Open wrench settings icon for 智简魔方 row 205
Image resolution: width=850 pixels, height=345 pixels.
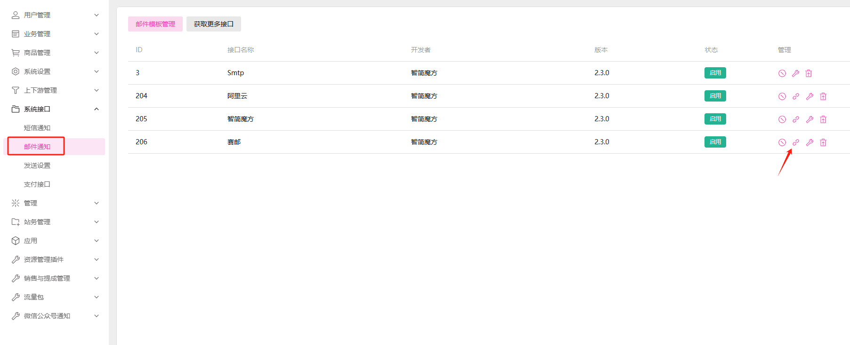click(810, 119)
